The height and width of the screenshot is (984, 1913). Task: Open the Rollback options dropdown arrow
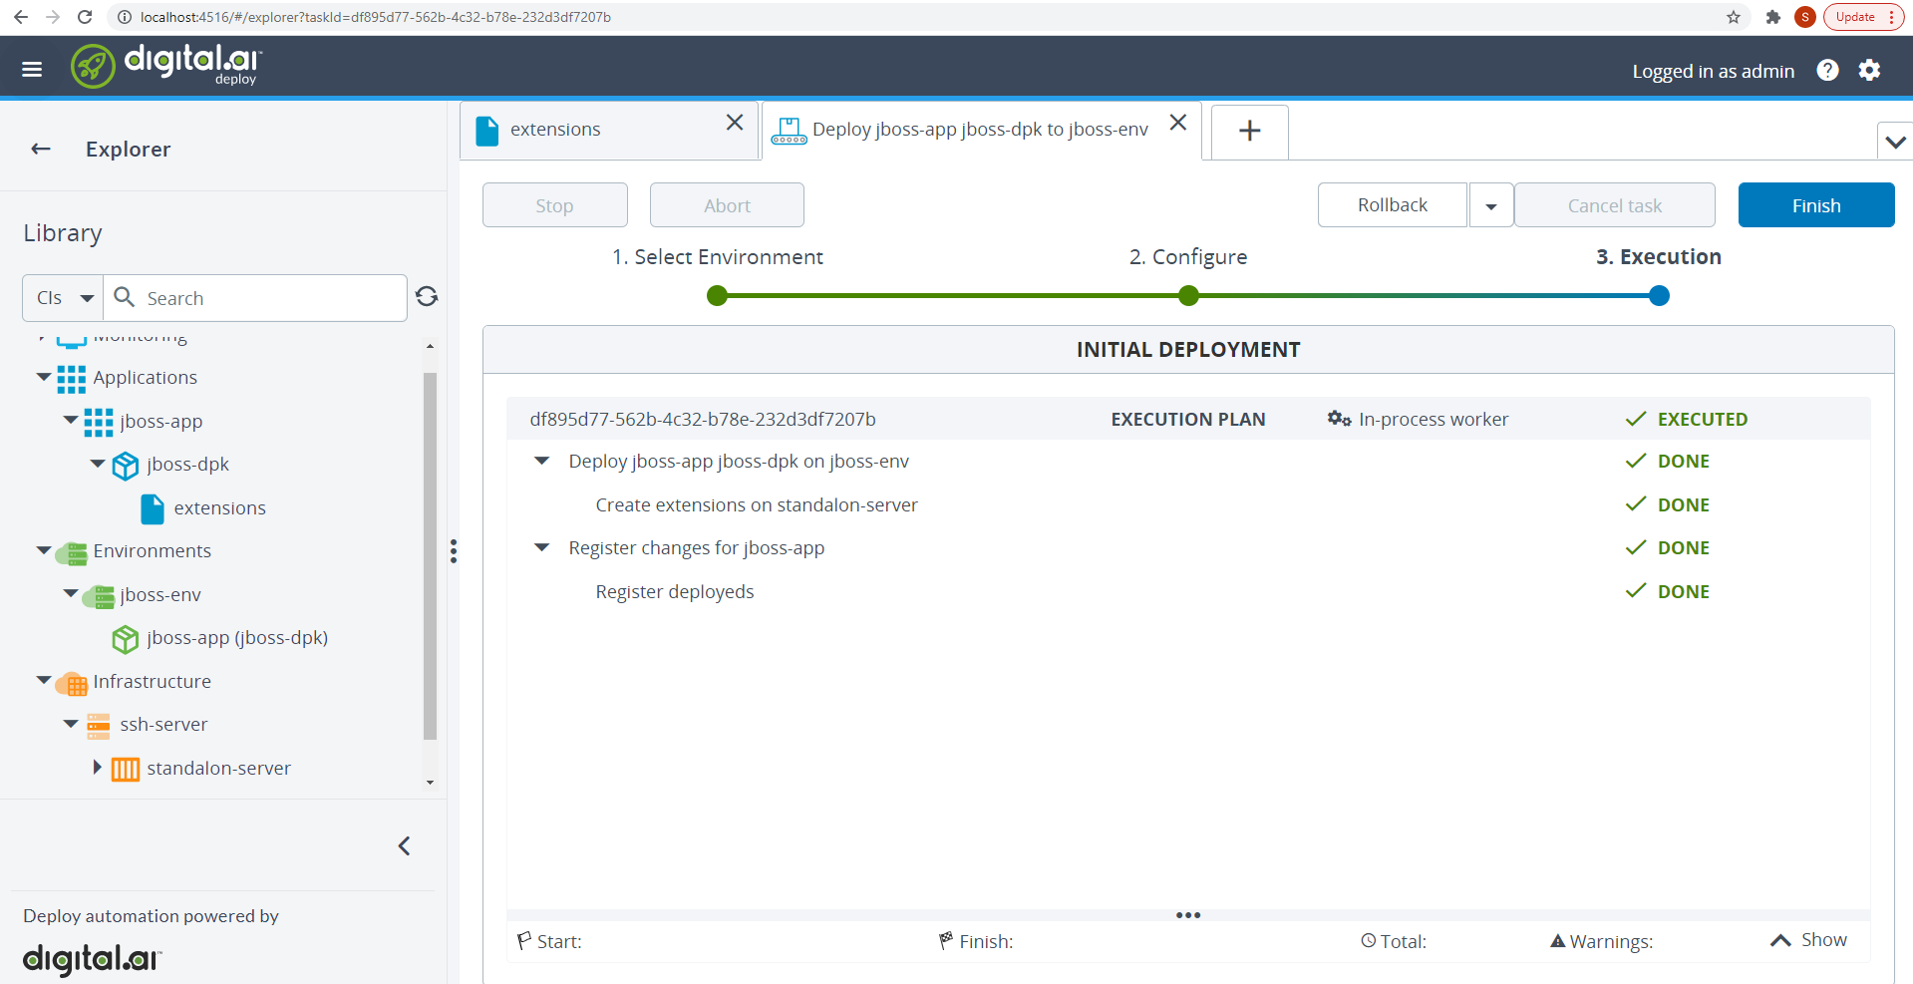coord(1491,205)
